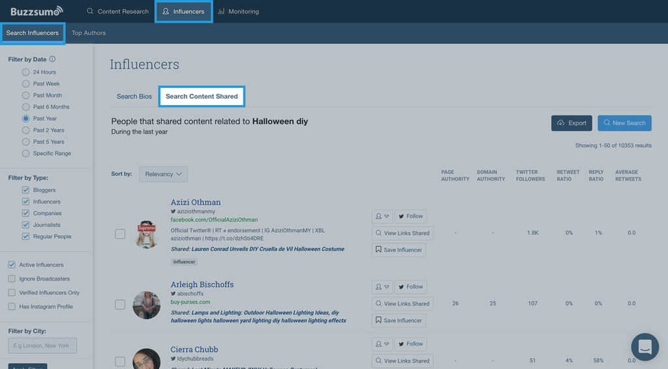Expand add-to-list dropdown for Arleigh Bischoffs
Screen dimensions: 668x369
click(x=382, y=286)
